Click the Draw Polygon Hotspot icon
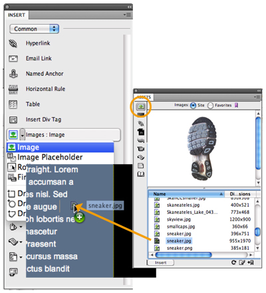Screen dimensions: 266x293 pyautogui.click(x=11, y=213)
